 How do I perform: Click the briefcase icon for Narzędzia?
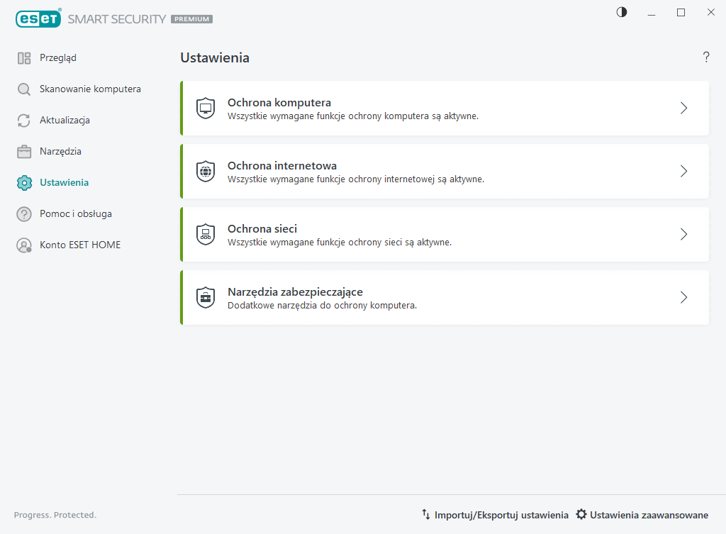pos(24,152)
